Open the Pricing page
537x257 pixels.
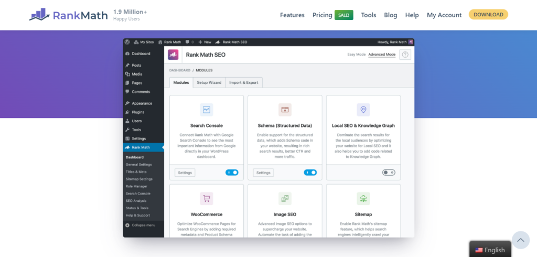pos(323,15)
